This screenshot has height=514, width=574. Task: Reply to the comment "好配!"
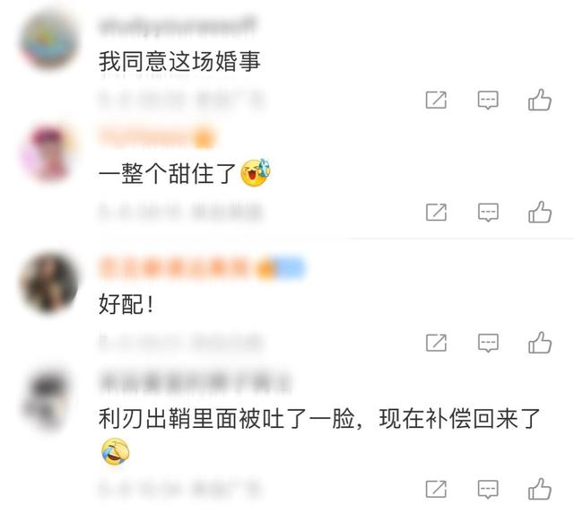click(488, 343)
